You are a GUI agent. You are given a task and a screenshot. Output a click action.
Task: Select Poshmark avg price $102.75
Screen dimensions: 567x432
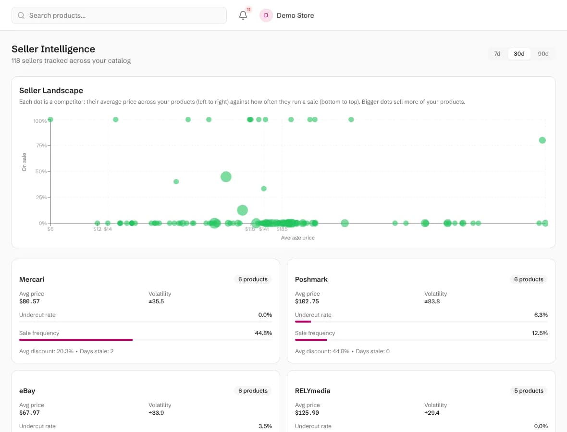tap(307, 301)
